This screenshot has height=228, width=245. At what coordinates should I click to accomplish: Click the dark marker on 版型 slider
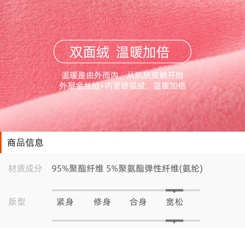tap(174, 191)
